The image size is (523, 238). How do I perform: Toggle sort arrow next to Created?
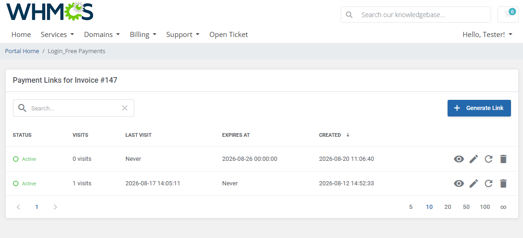(x=348, y=135)
